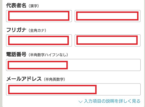
Task: Click the フリガナ field label
Action: coord(16,30)
